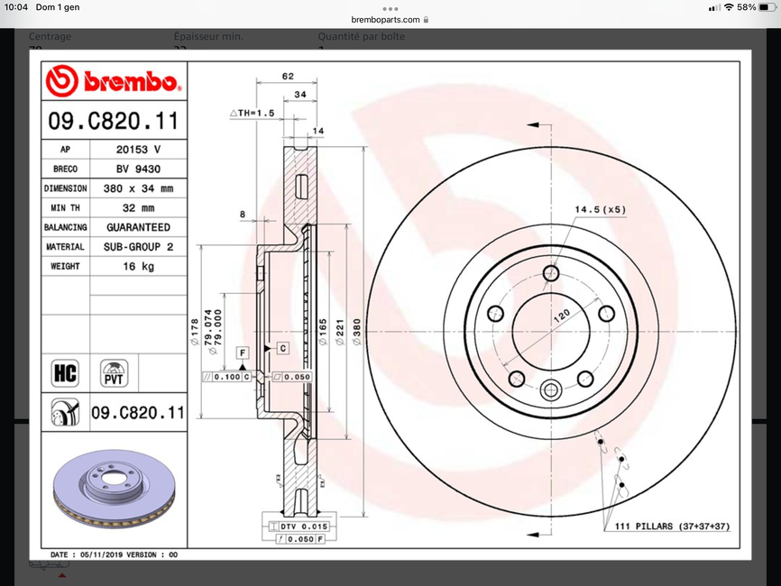This screenshot has height=586, width=781.
Task: Click the datum F reference box
Action: pos(243,353)
